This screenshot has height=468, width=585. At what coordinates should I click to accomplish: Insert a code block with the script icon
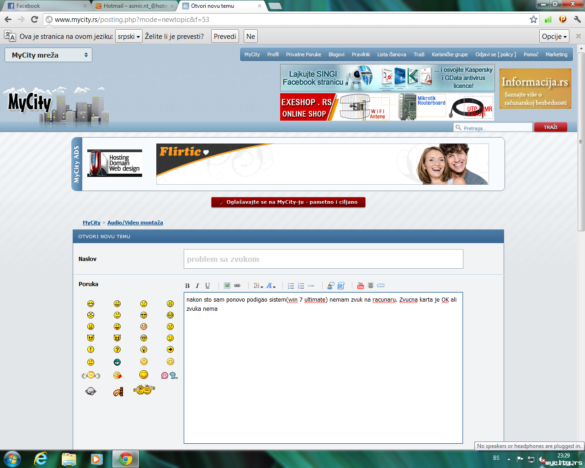click(x=341, y=286)
